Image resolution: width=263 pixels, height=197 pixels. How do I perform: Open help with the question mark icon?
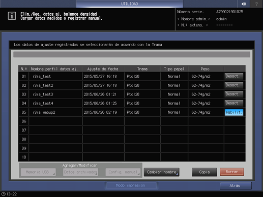pyautogui.click(x=256, y=4)
